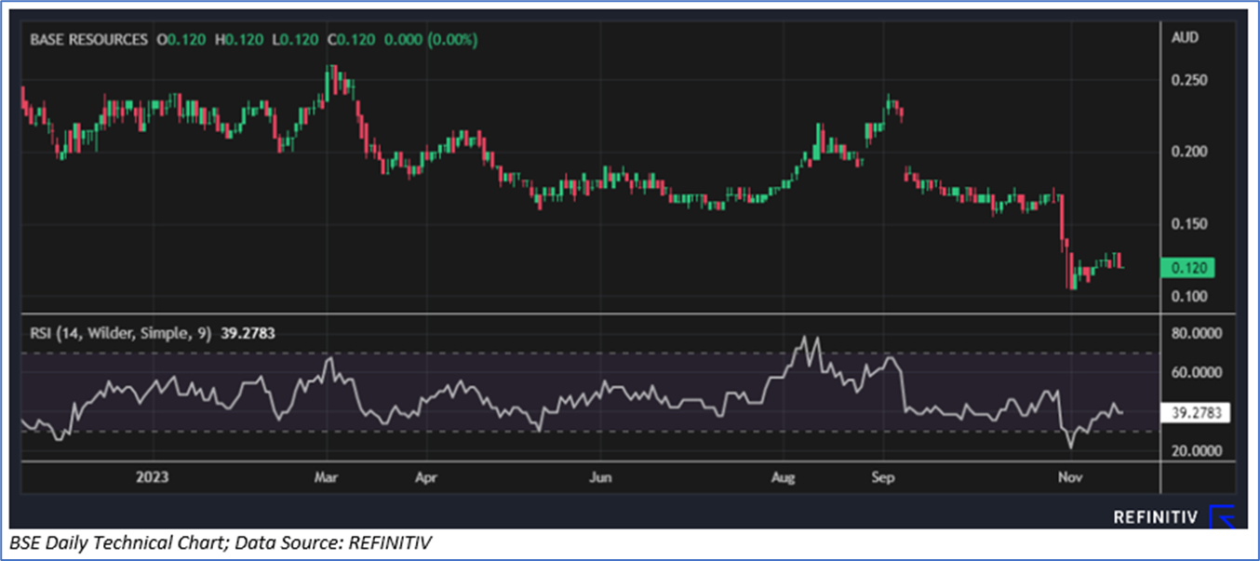This screenshot has width=1260, height=561.
Task: Click the Sep time axis label
Action: click(882, 477)
